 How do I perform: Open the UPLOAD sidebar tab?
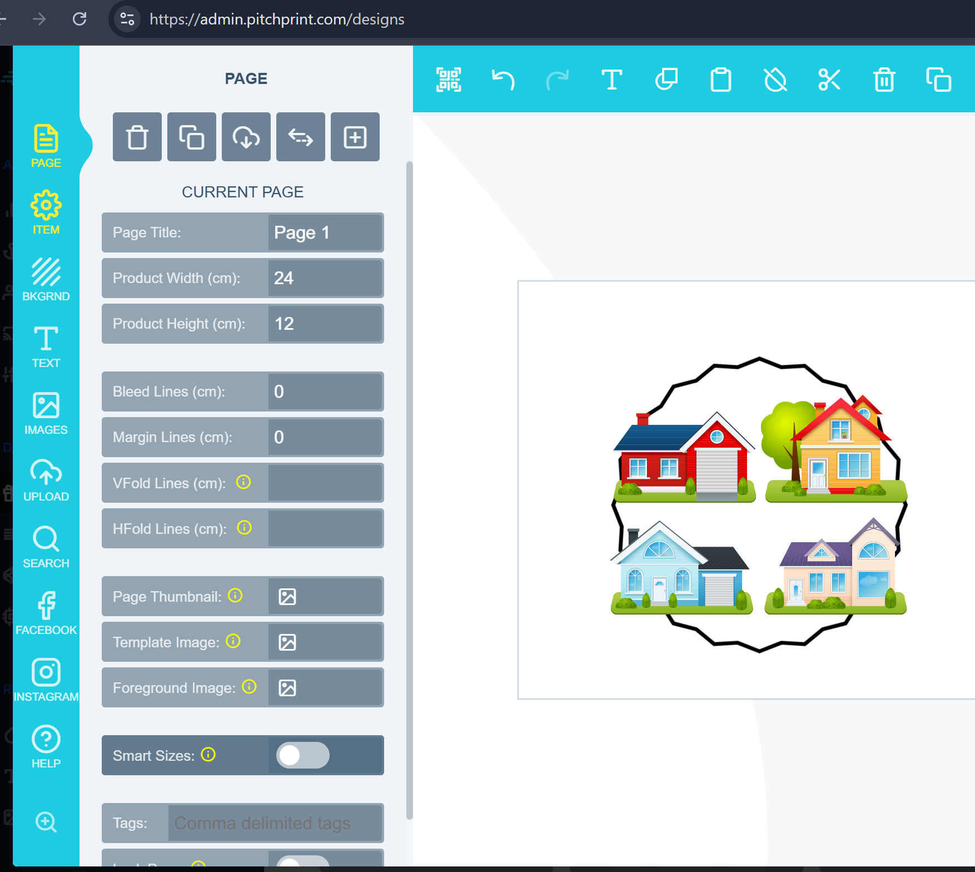46,480
